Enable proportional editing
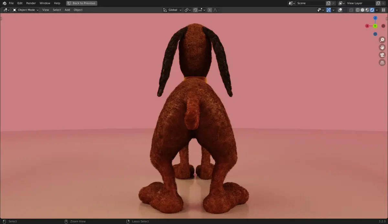The height and width of the screenshot is (224, 388). (209, 10)
